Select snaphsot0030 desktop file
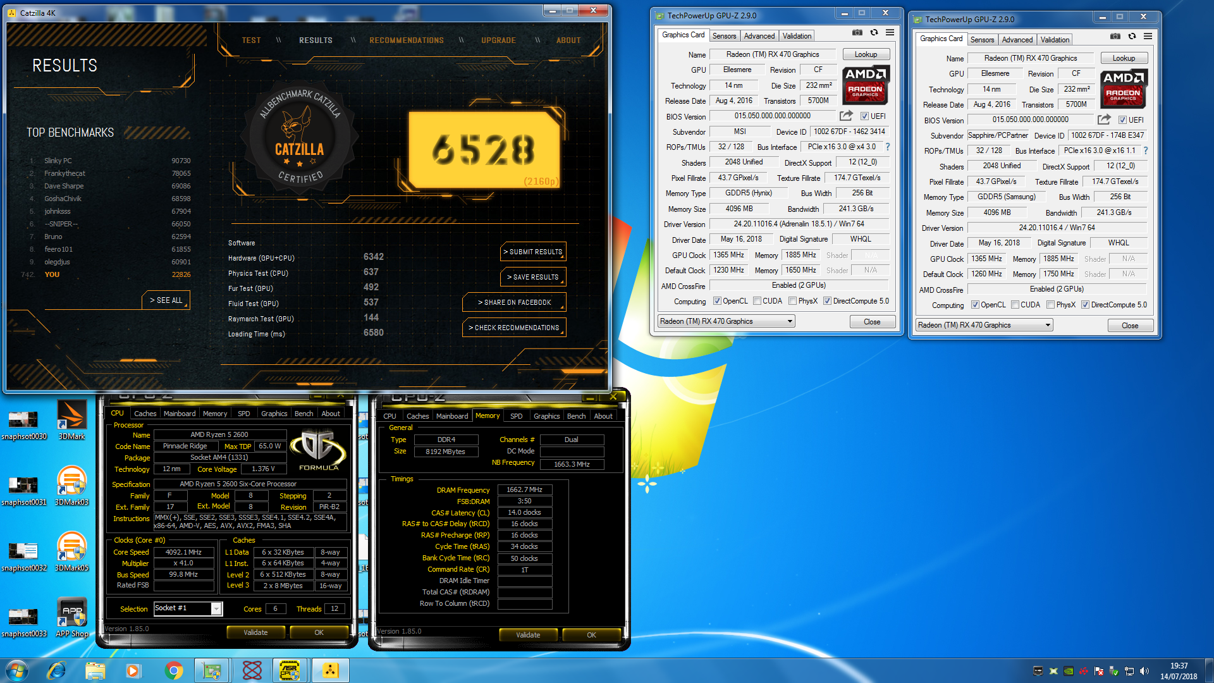Viewport: 1214px width, 683px height. tap(24, 424)
